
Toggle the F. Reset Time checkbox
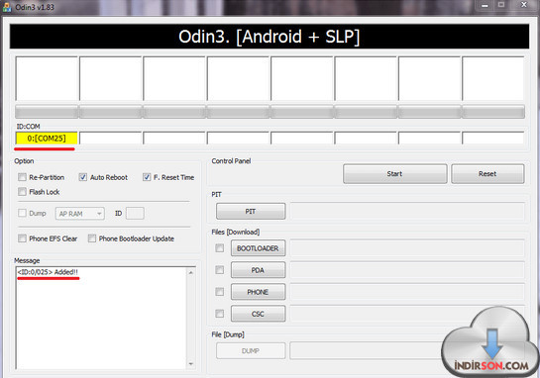(147, 177)
